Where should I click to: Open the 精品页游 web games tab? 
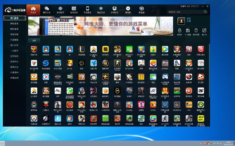[x=101, y=10]
